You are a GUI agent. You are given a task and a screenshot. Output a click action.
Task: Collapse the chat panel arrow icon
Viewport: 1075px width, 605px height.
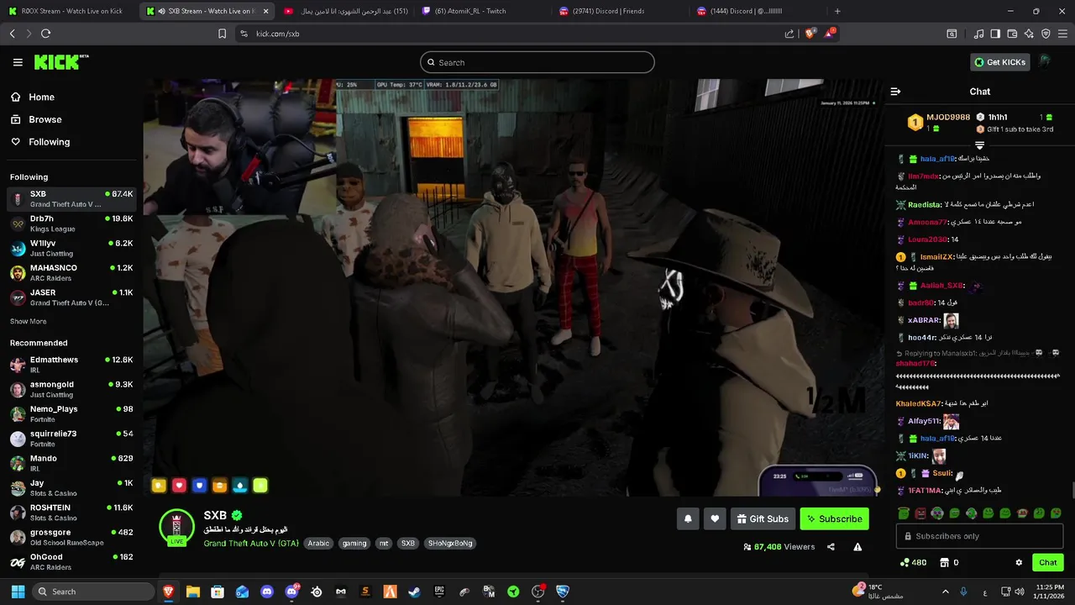click(x=895, y=92)
